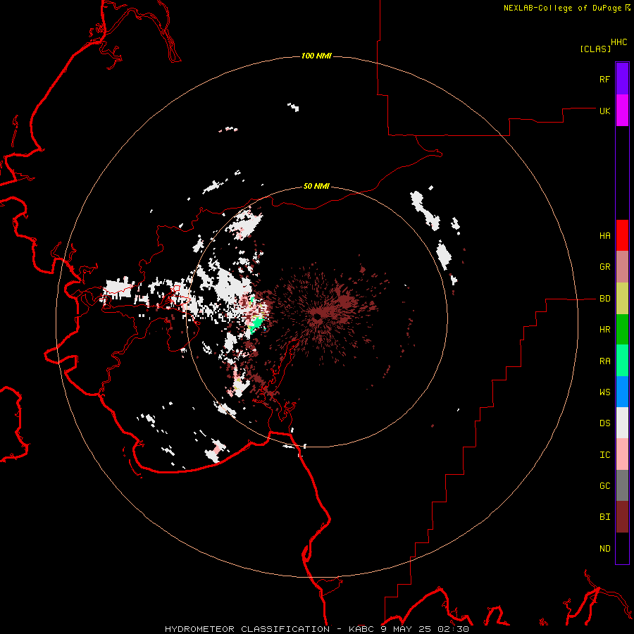Screen dimensions: 634x634
Task: Click the 'HHC' product code label
Action: pos(619,42)
